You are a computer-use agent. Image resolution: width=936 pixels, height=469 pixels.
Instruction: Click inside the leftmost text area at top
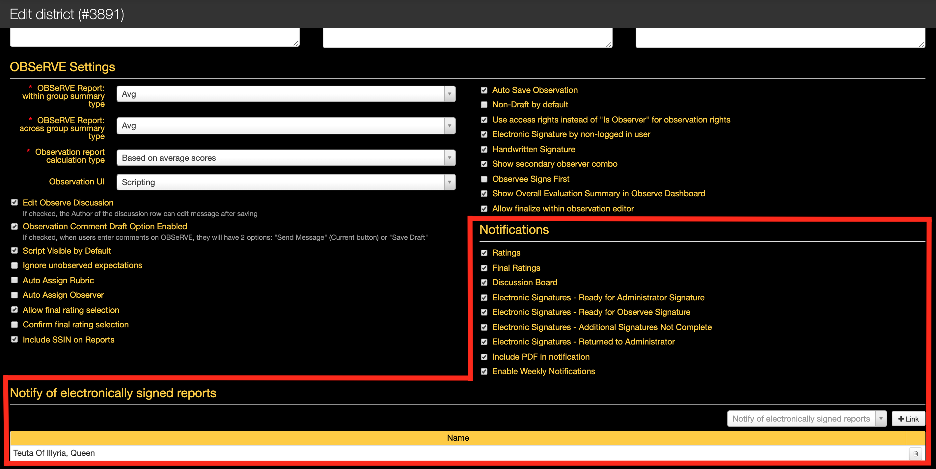pos(154,37)
